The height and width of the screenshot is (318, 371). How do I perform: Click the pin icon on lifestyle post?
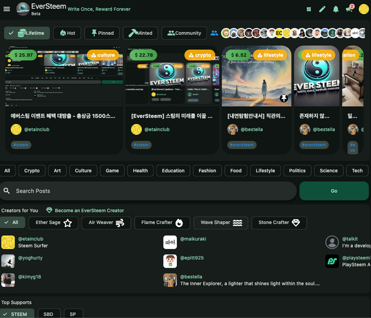point(283,98)
